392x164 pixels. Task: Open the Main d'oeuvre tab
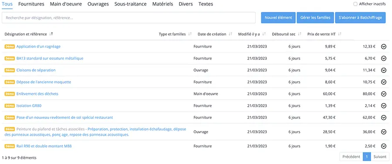66,4
